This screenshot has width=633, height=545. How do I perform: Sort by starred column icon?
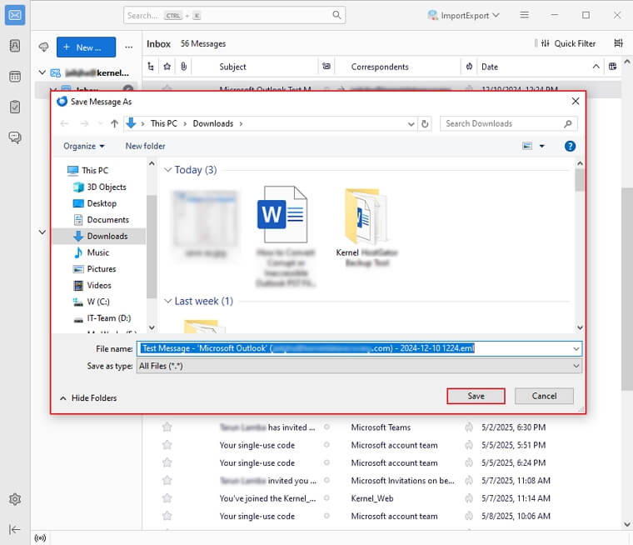coord(167,67)
